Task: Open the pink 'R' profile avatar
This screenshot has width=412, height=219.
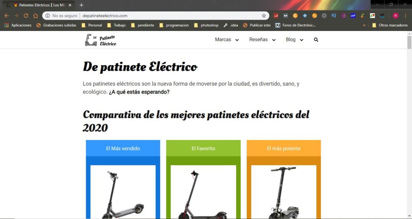Action: (x=396, y=16)
